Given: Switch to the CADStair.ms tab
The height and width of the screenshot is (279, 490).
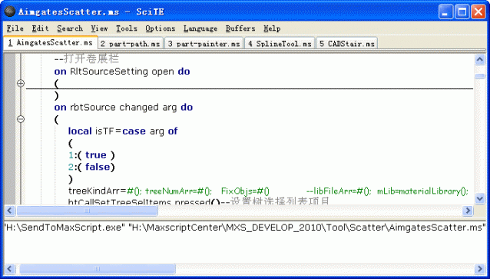Looking at the screenshot, I should [x=347, y=44].
